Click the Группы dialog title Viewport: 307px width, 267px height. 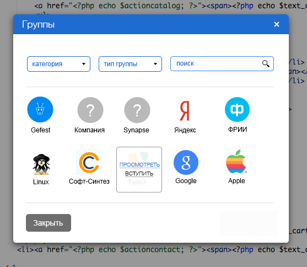pyautogui.click(x=38, y=25)
